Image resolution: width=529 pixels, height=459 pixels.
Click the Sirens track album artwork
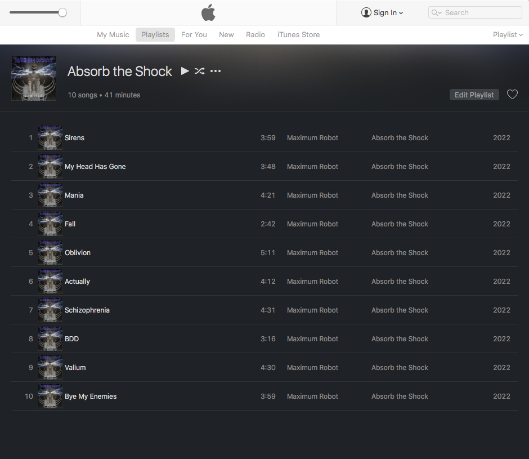[x=50, y=137]
